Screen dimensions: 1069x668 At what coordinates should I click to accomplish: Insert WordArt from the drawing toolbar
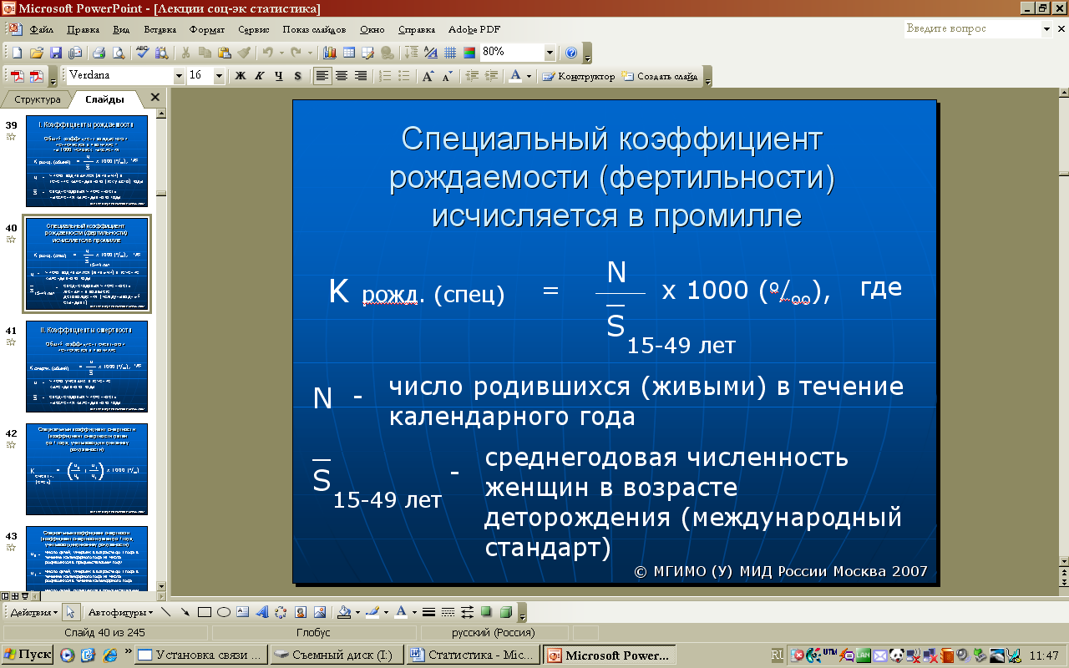click(261, 612)
